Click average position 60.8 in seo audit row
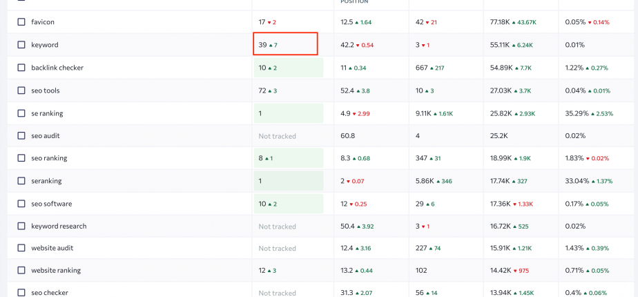This screenshot has width=638, height=297. (347, 135)
